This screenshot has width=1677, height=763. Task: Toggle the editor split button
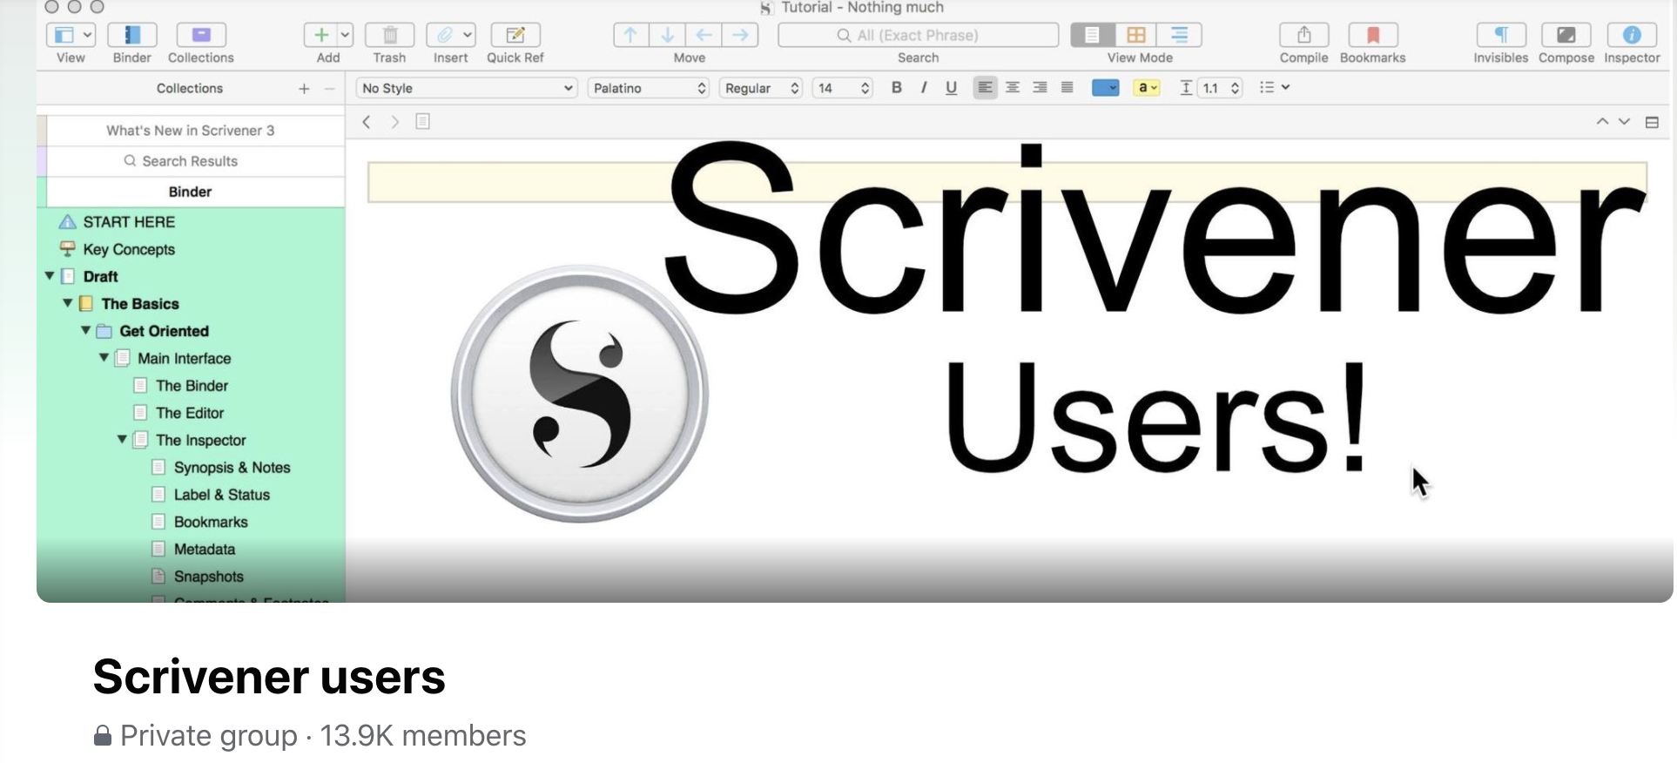pyautogui.click(x=1652, y=122)
